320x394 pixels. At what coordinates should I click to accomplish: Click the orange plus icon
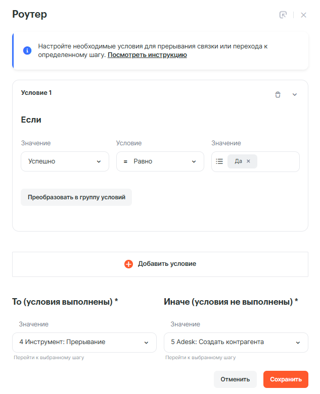128,264
